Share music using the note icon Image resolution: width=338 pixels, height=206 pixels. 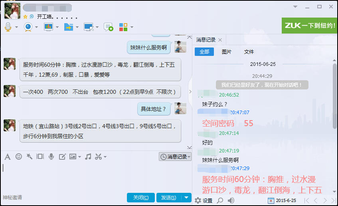88,156
